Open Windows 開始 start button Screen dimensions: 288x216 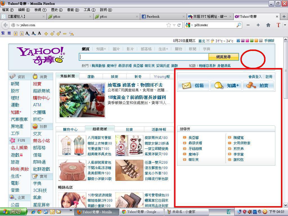(13, 212)
